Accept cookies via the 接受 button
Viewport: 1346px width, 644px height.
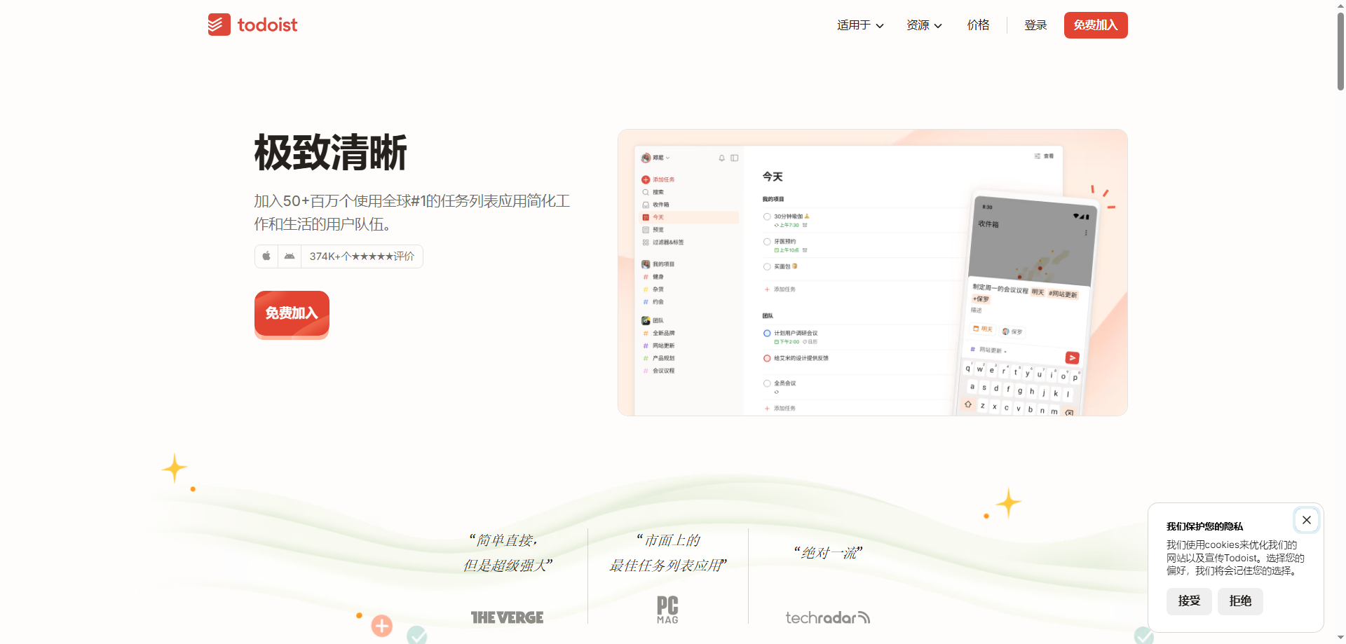click(1188, 601)
